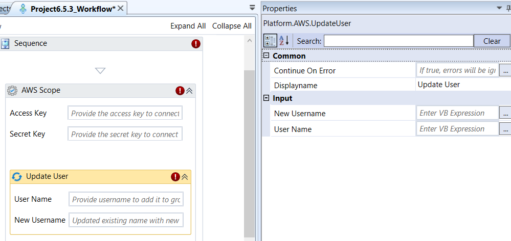Click New Username VB expression field in Properties
The width and height of the screenshot is (511, 241).
458,113
